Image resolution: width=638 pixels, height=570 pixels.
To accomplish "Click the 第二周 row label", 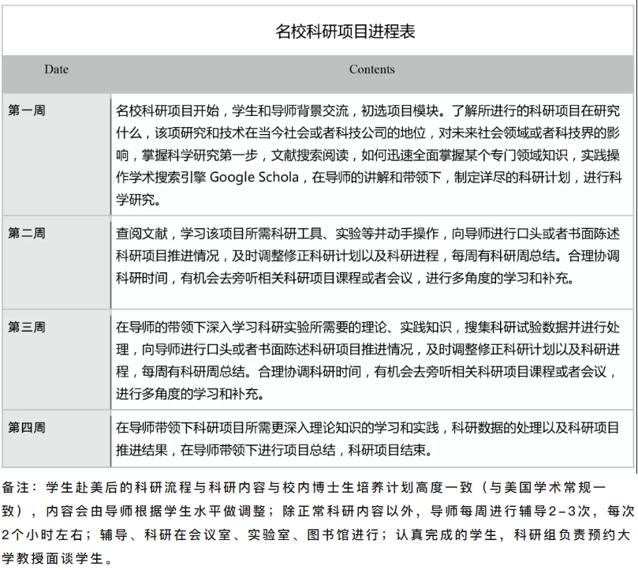I will [27, 233].
